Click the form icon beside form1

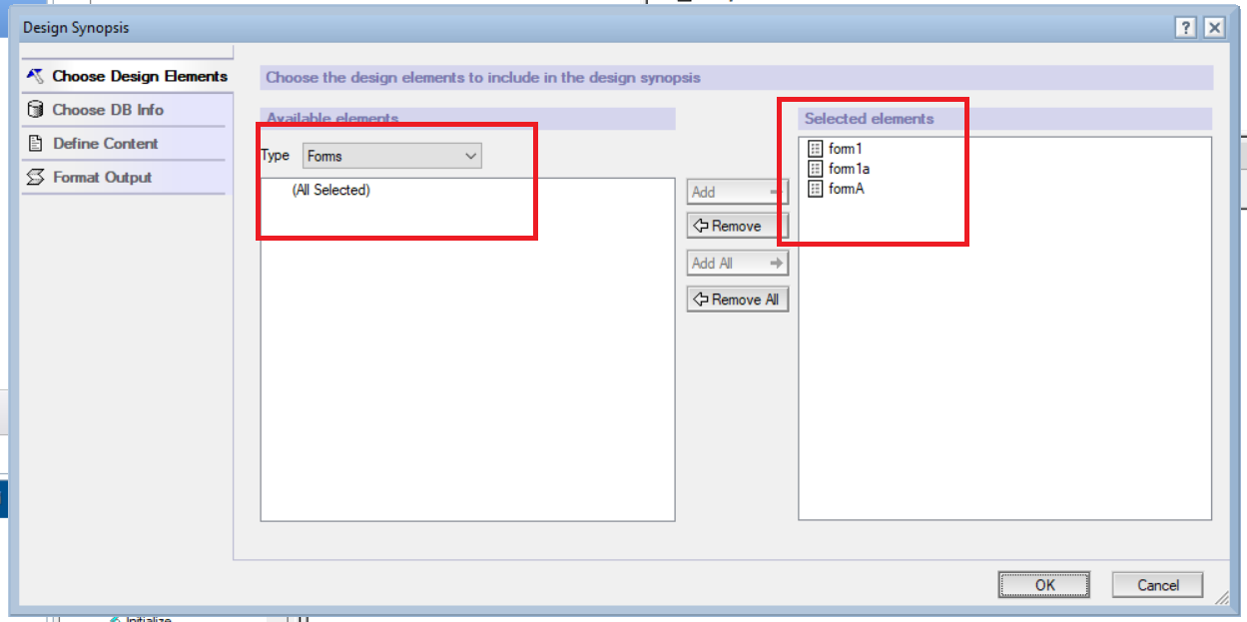(x=816, y=150)
